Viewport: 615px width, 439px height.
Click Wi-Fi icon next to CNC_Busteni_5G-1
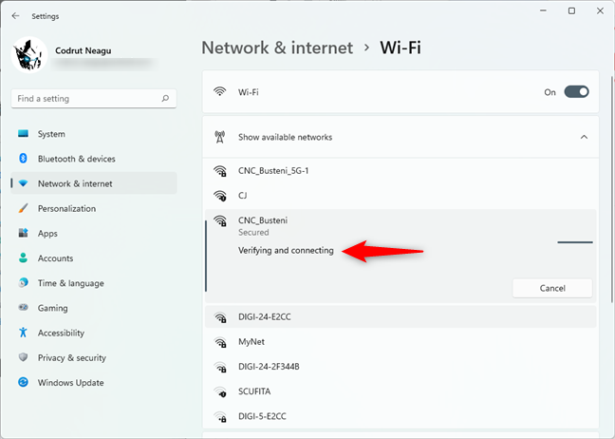(220, 171)
